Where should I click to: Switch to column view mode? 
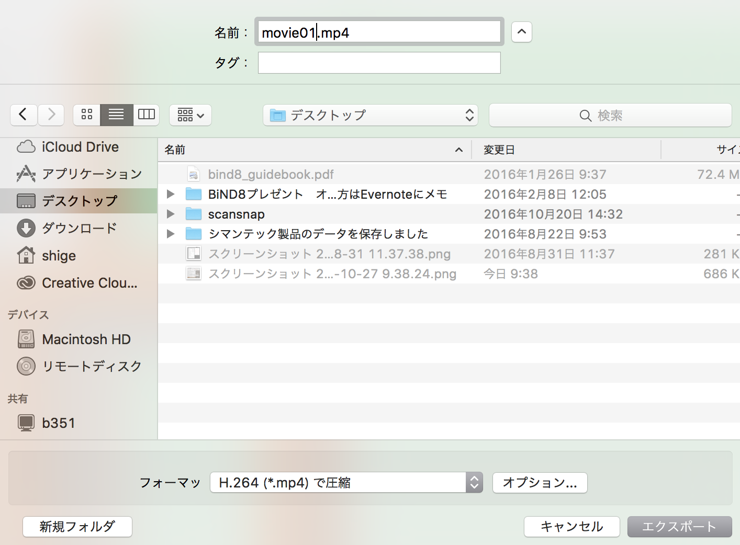pos(146,115)
